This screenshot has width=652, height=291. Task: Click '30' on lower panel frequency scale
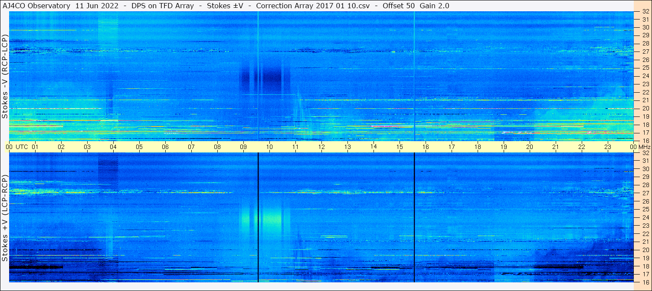coord(645,169)
